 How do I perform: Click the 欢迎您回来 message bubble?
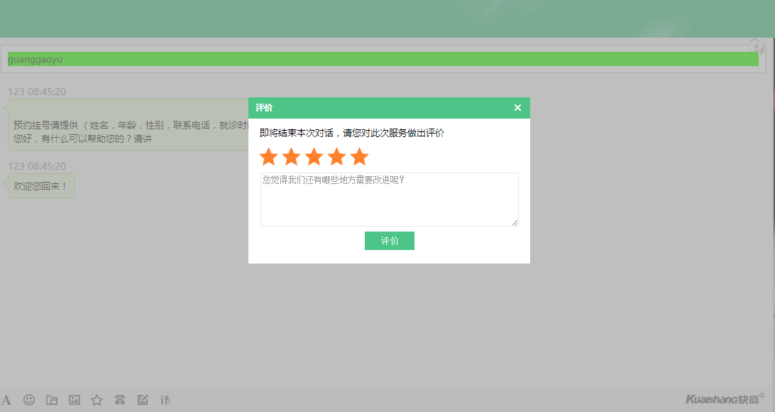[x=41, y=186]
